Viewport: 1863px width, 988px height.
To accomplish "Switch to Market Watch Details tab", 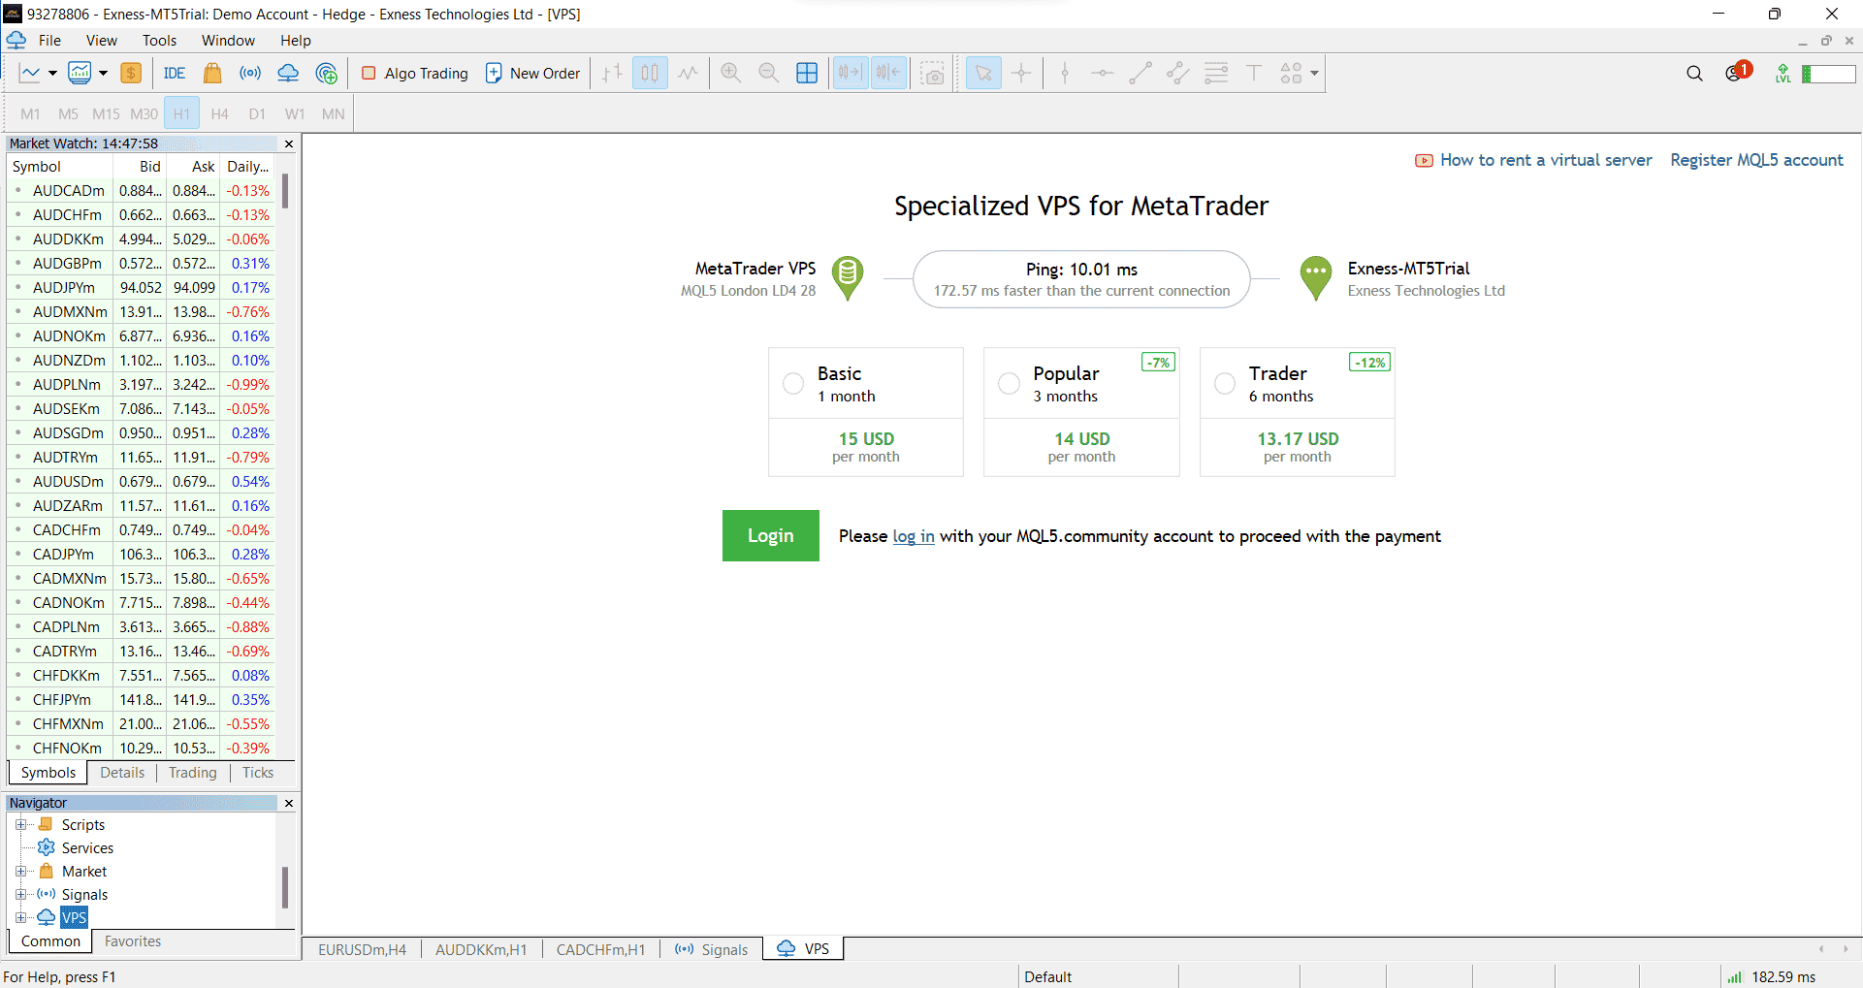I will pyautogui.click(x=122, y=773).
